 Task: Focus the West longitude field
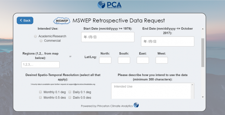[162, 60]
